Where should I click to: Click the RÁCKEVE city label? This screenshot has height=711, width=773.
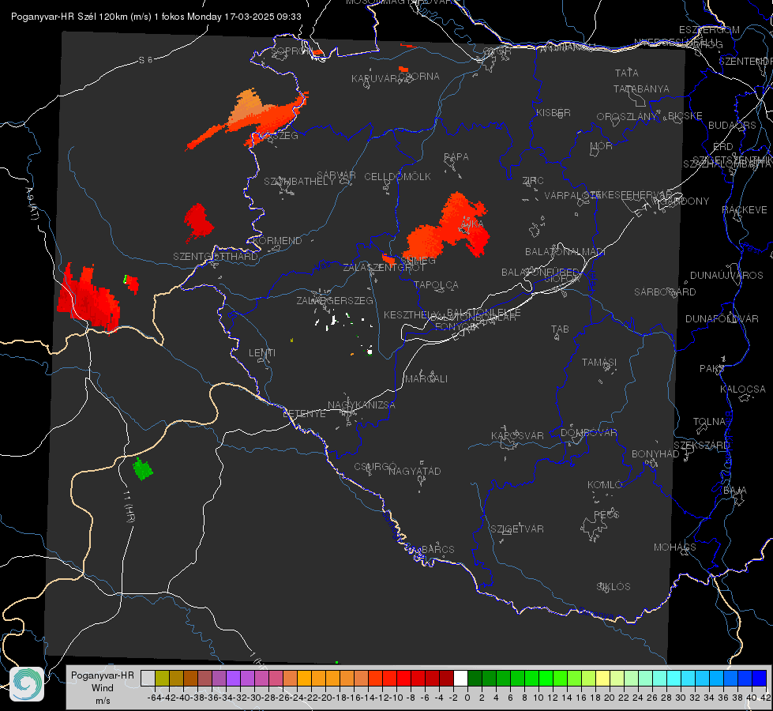[745, 210]
